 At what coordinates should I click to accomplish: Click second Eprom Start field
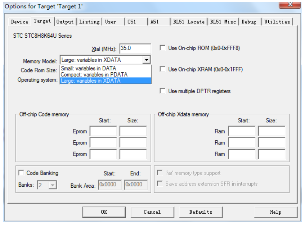pyautogui.click(x=103, y=142)
